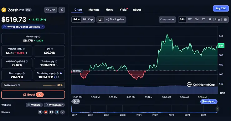Open the GitHub social link
Screen dimensions: 231x121
click(51, 112)
